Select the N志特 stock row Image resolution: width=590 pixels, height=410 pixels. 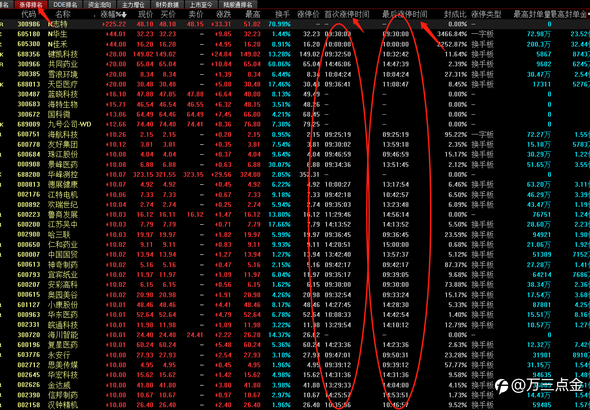pyautogui.click(x=295, y=24)
